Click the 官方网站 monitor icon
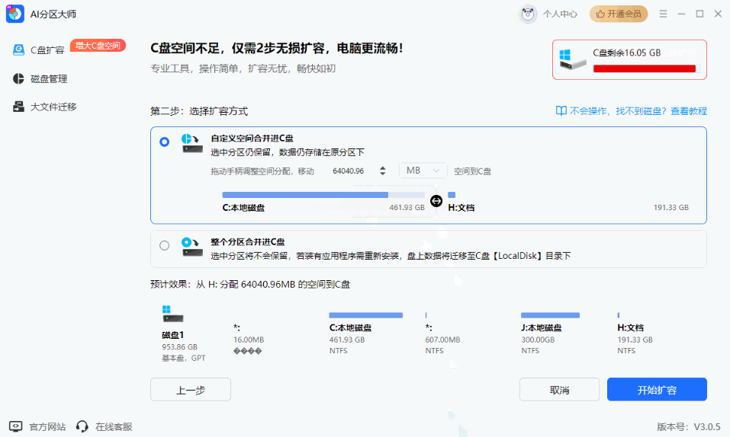The width and height of the screenshot is (730, 437). 15,426
